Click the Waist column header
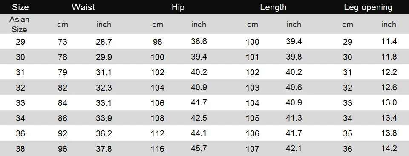The image size is (409, 156). click(x=83, y=7)
